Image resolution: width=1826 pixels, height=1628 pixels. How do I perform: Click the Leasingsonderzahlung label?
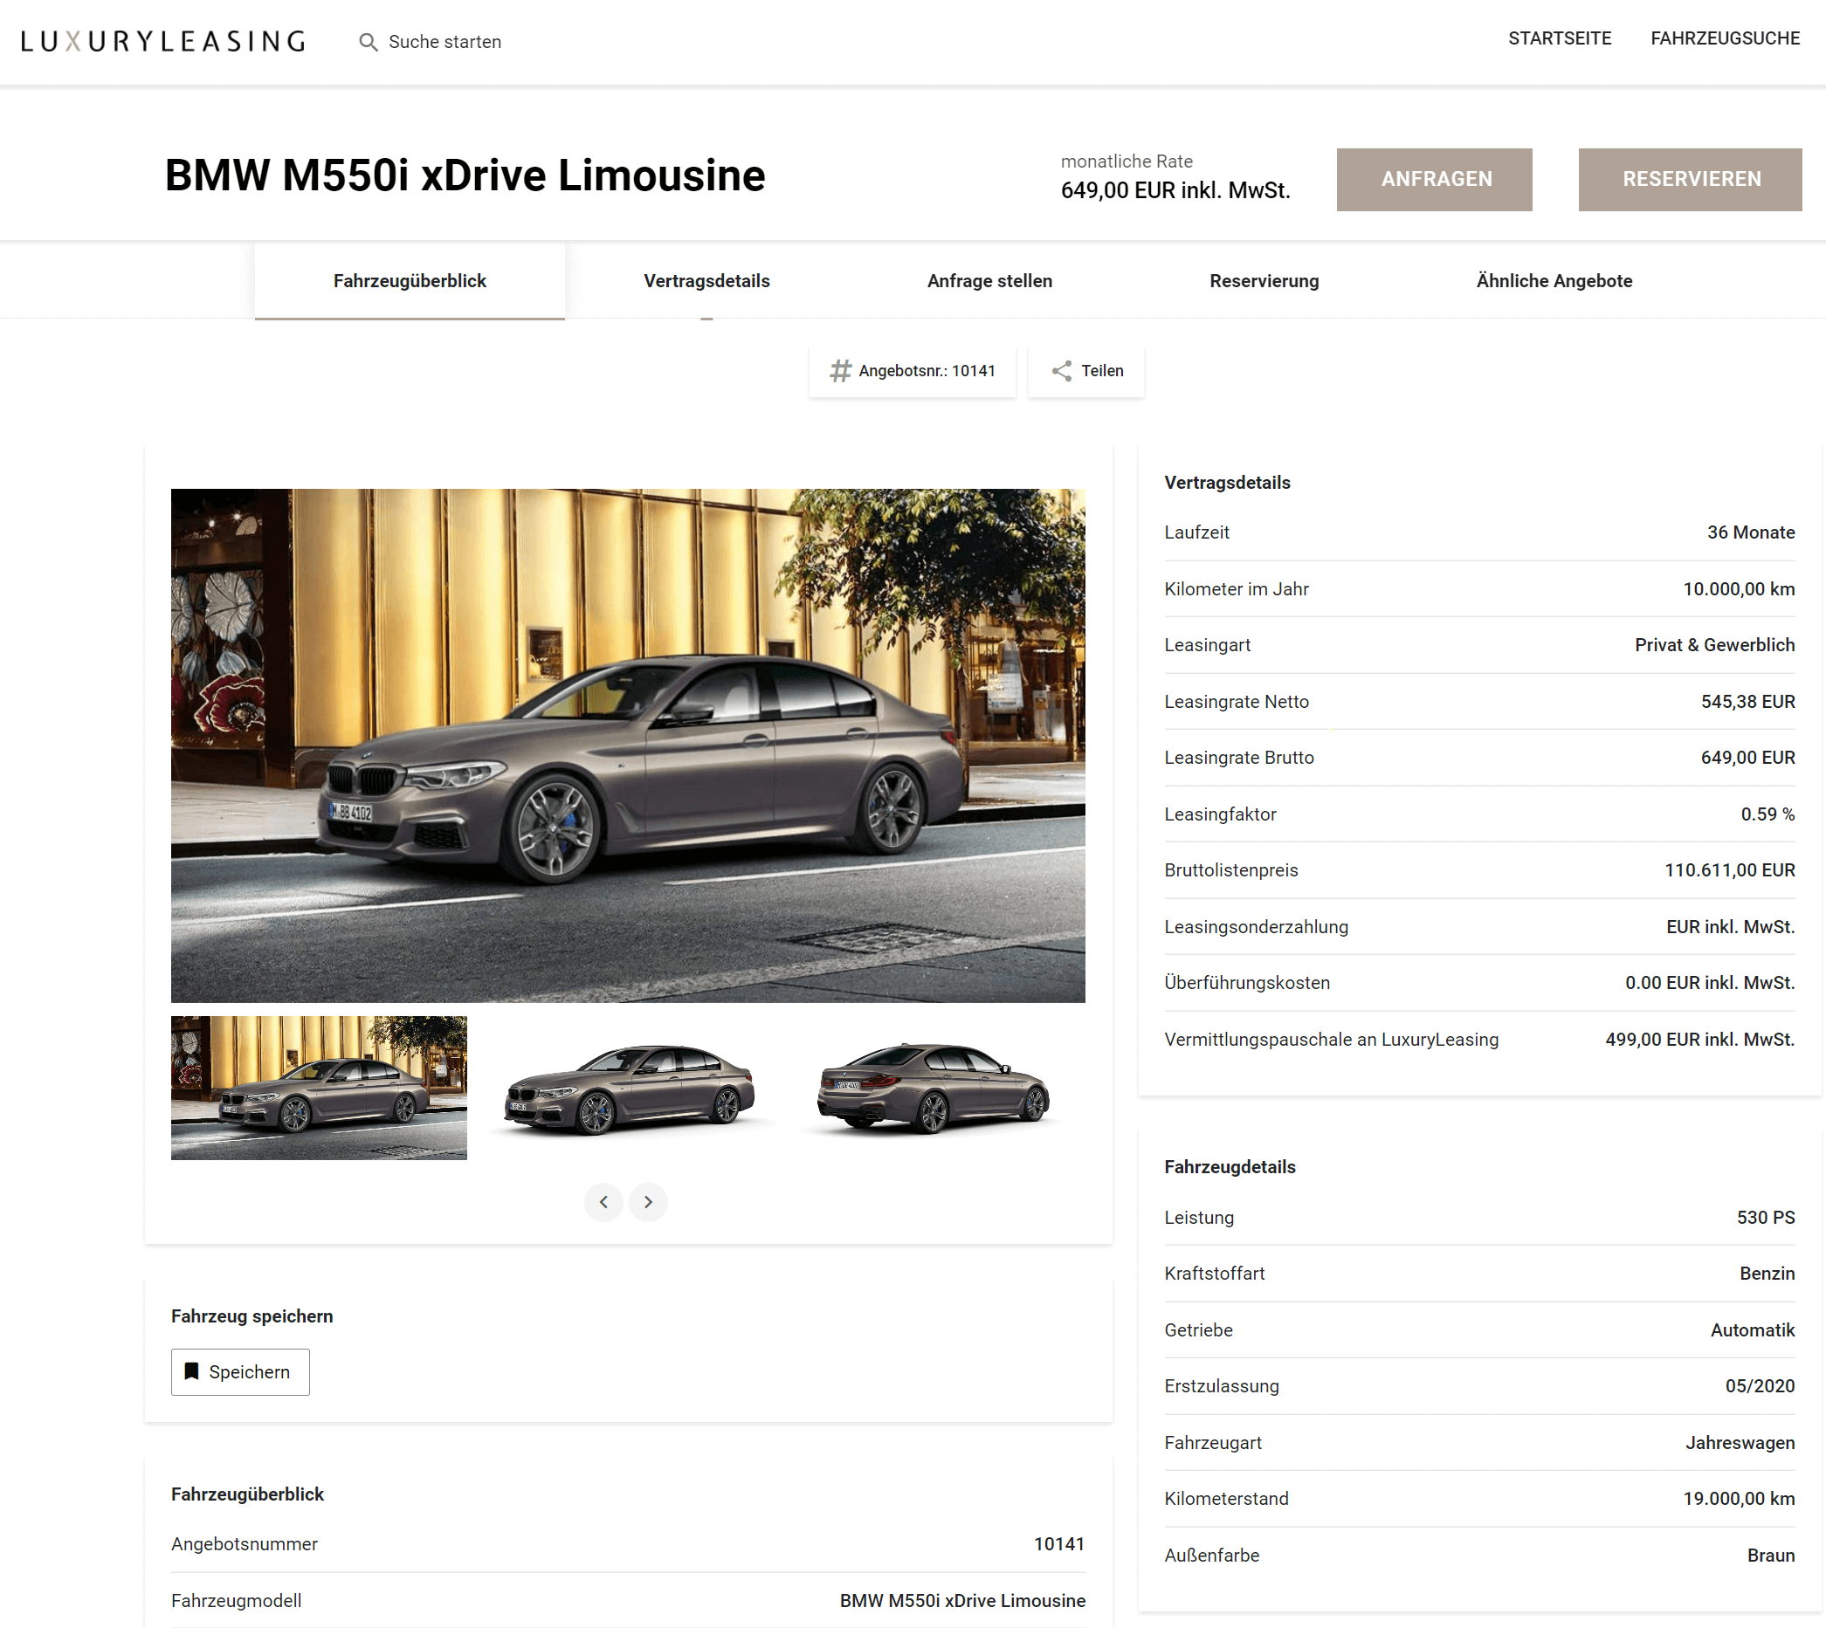click(x=1256, y=927)
